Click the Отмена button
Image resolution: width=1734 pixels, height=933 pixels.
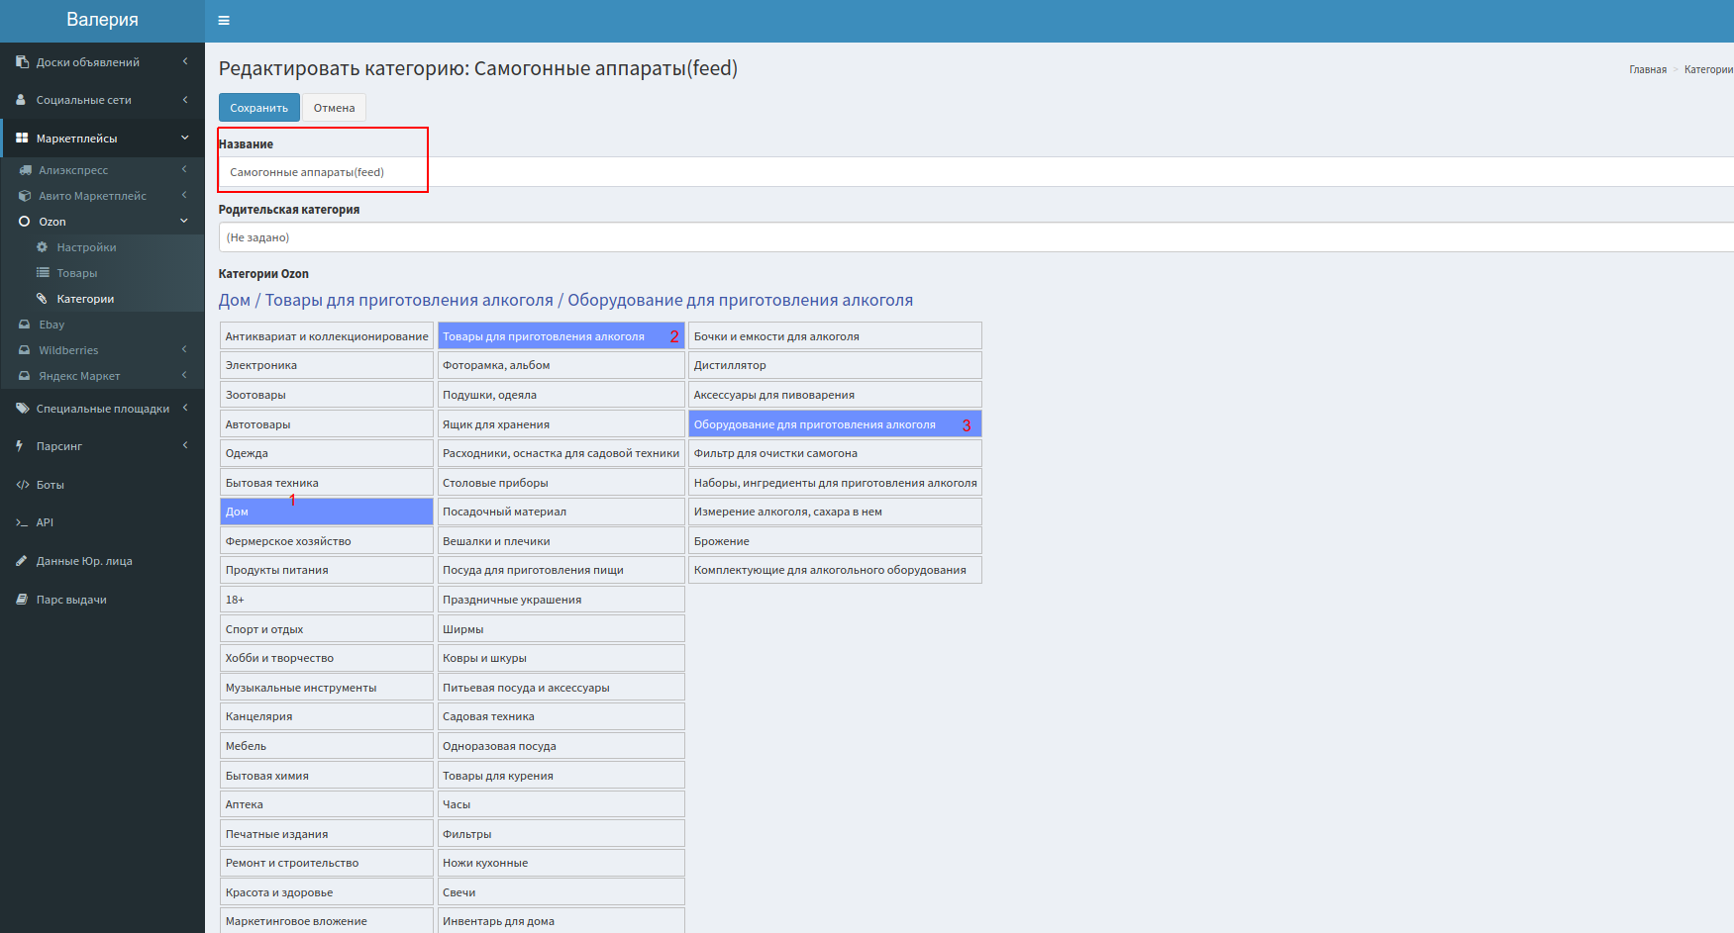pos(334,108)
